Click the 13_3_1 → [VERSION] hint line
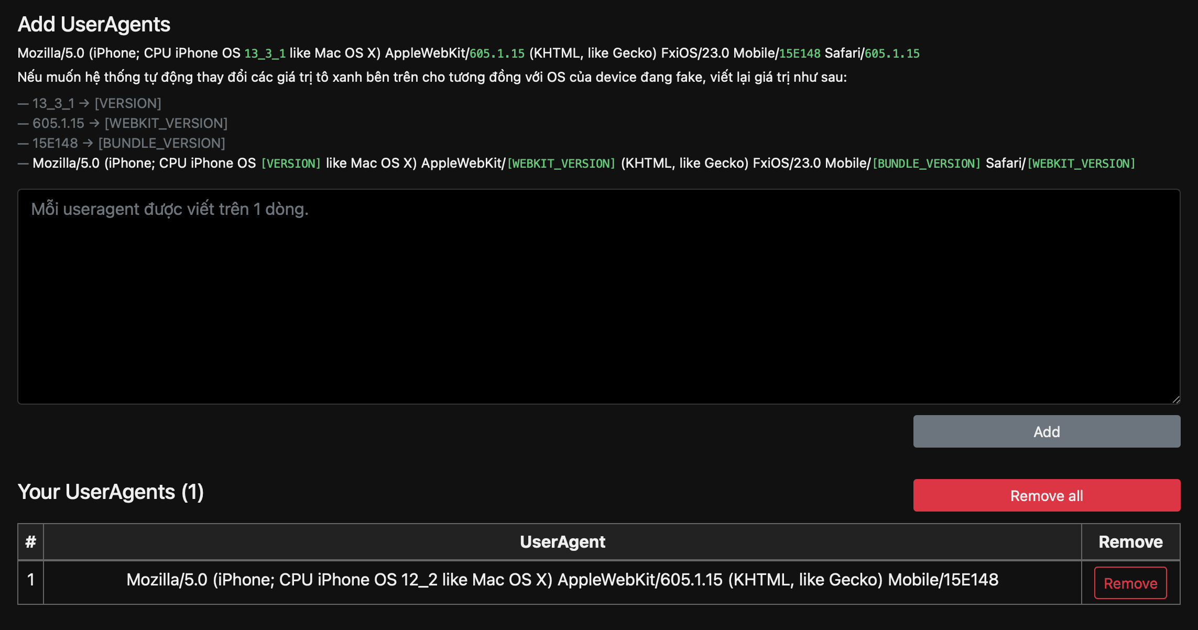 (x=90, y=103)
